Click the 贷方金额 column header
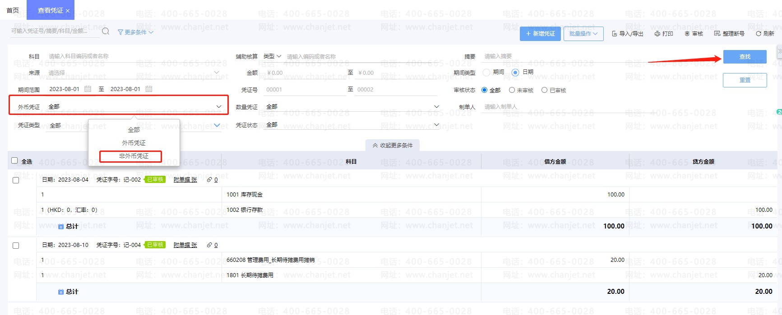Viewport: 782px width, 315px height. pyautogui.click(x=703, y=161)
